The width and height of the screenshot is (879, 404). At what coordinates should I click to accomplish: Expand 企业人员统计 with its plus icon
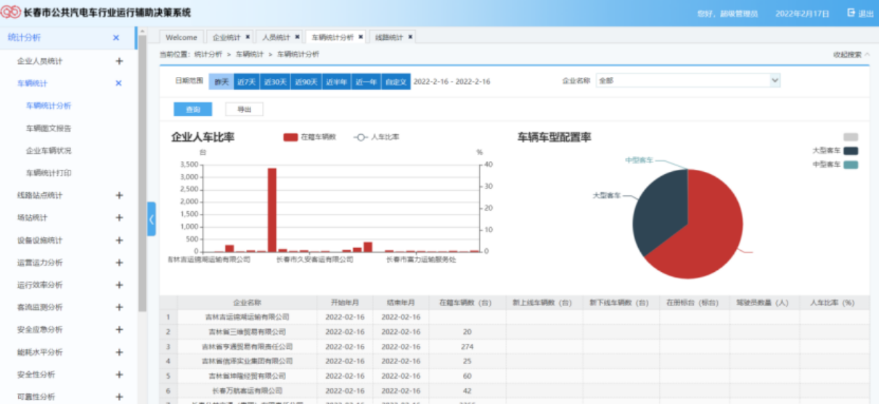coord(119,61)
